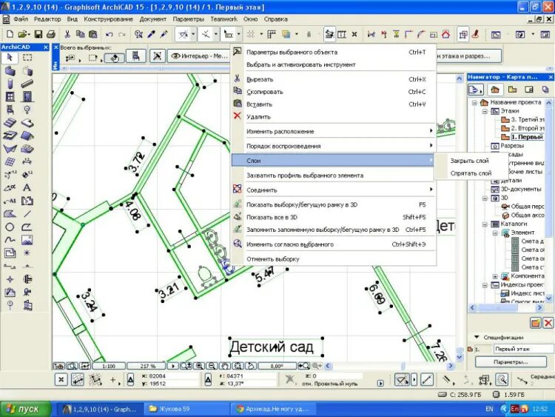Viewport: 555px width, 417px height.
Task: Select the Line tool
Action: point(27,213)
